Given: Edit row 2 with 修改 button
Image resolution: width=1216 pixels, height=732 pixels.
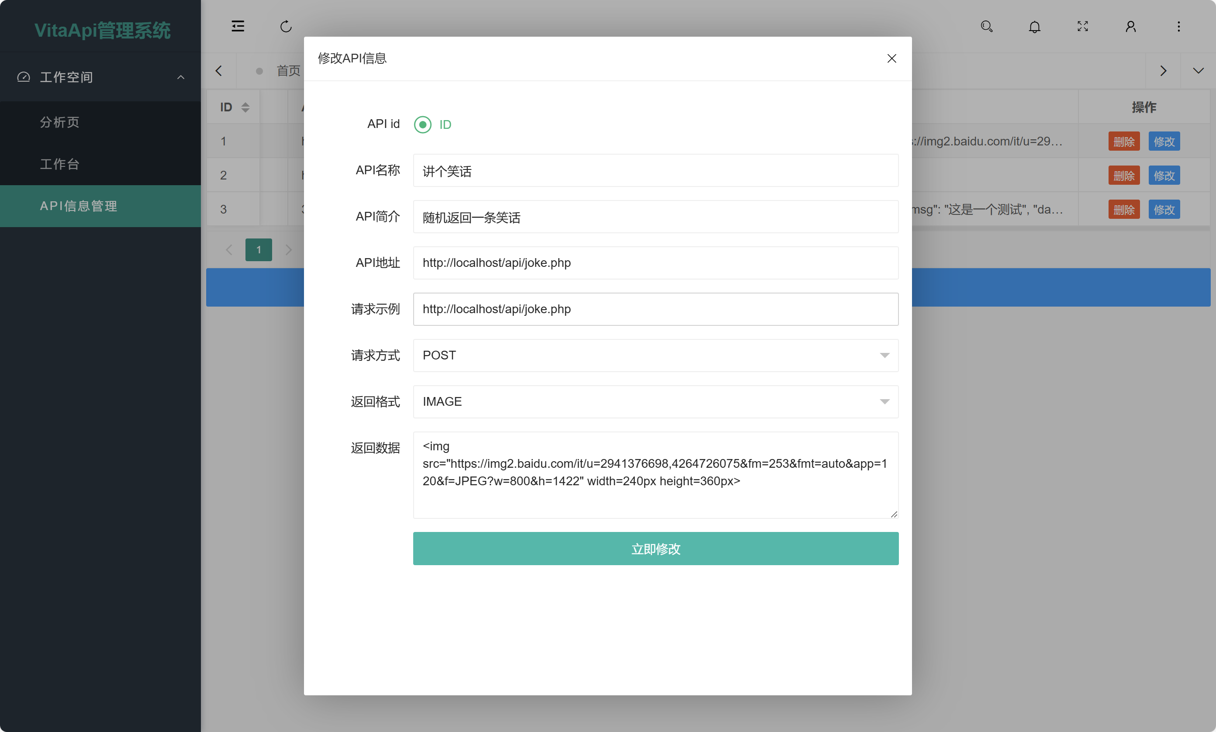Looking at the screenshot, I should tap(1164, 176).
